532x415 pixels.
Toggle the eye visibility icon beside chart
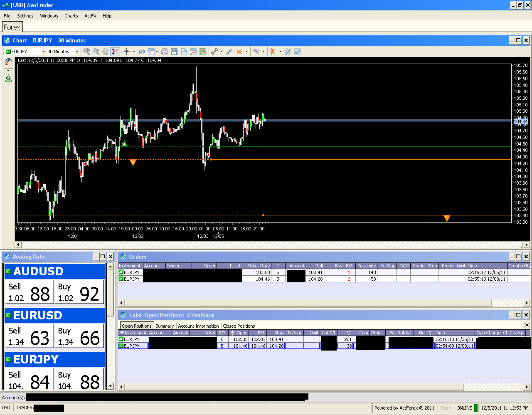coord(8,62)
